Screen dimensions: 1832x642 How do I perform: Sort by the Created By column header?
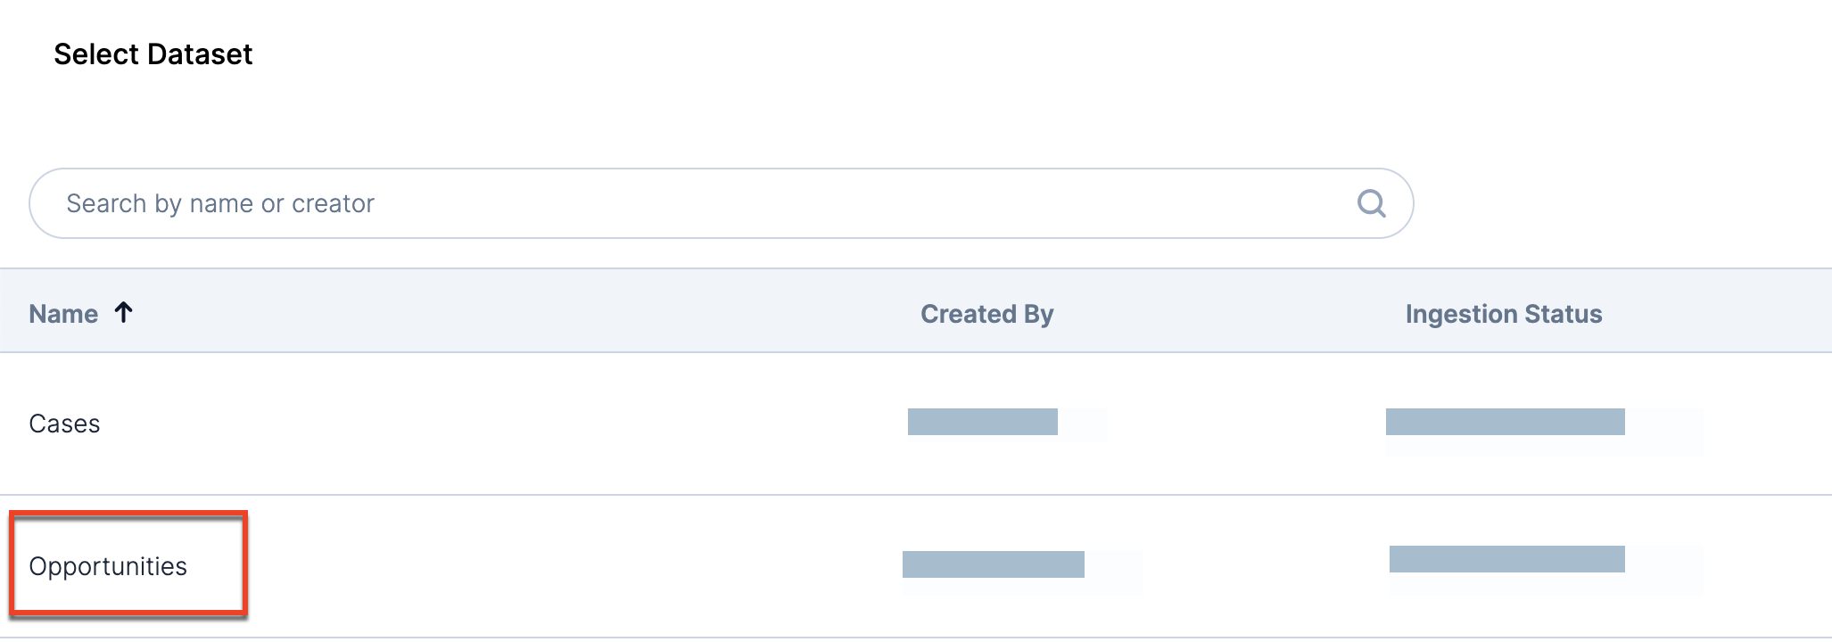pos(986,314)
